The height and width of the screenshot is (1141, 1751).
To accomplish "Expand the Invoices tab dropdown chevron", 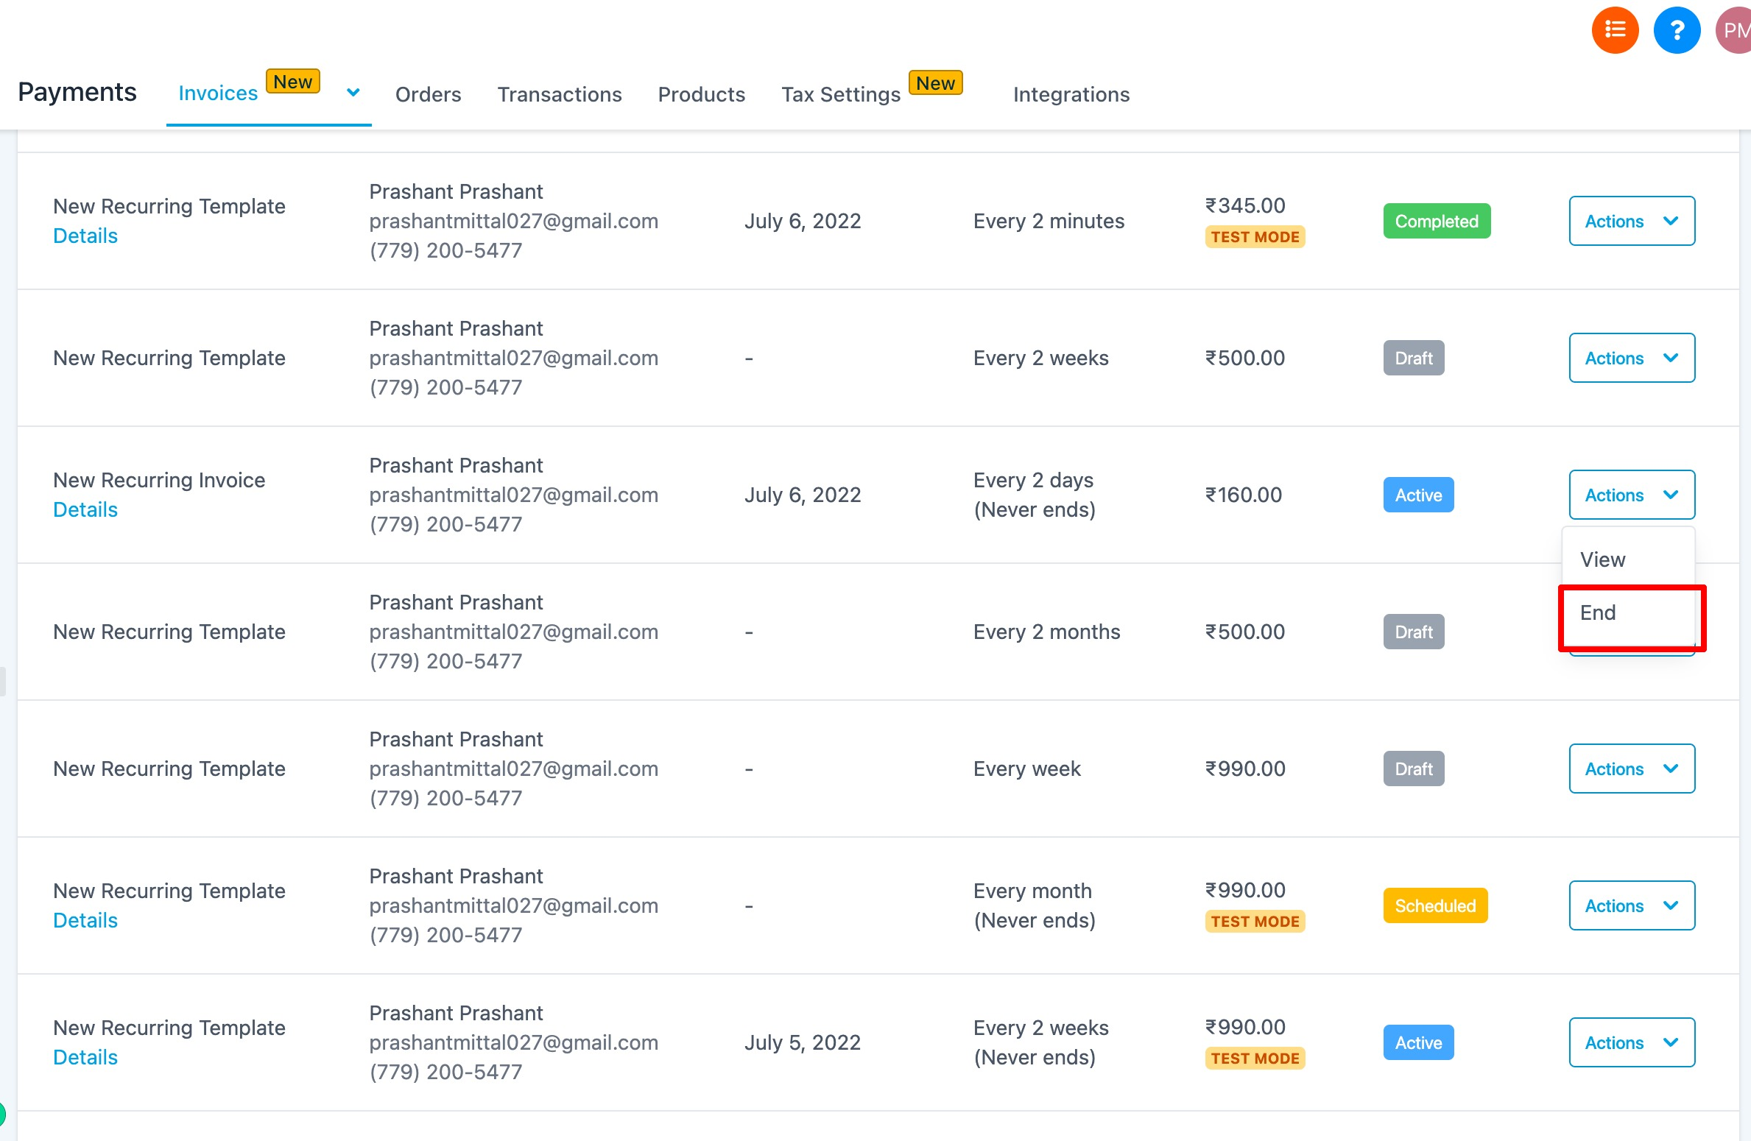I will point(353,93).
